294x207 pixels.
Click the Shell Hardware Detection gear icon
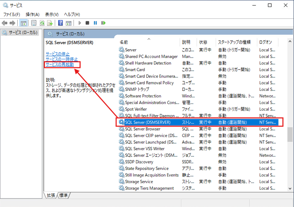[x=122, y=63]
